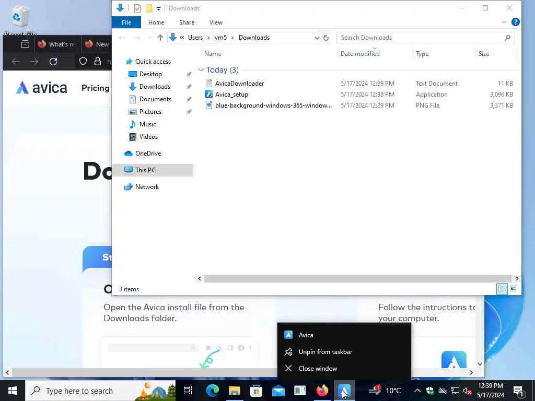Open recent locations dropdown arrow
Screen dimensions: 535x401
pos(149,38)
